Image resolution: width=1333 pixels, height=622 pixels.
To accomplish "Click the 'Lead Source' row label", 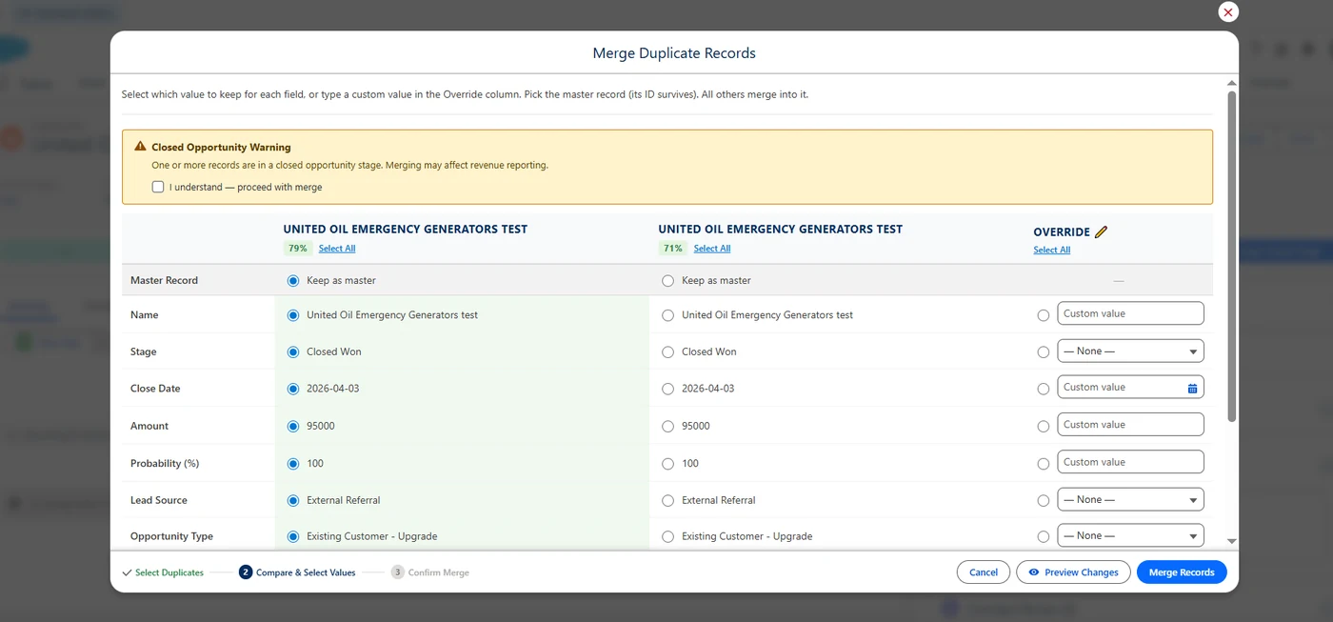I will [159, 500].
